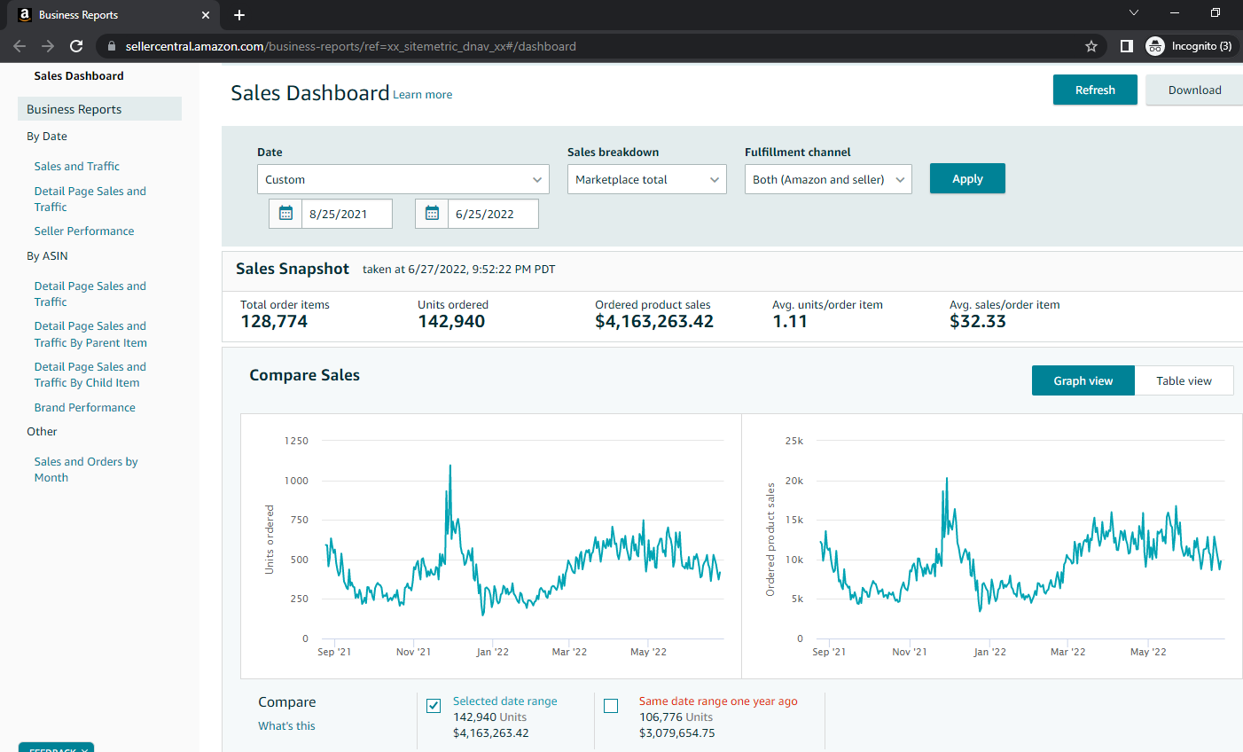Close the Business Reports tab
Viewport: 1243px width, 752px height.
click(206, 15)
